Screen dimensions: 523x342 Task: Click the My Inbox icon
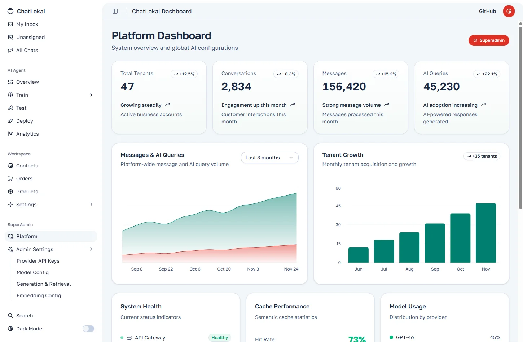coord(10,24)
